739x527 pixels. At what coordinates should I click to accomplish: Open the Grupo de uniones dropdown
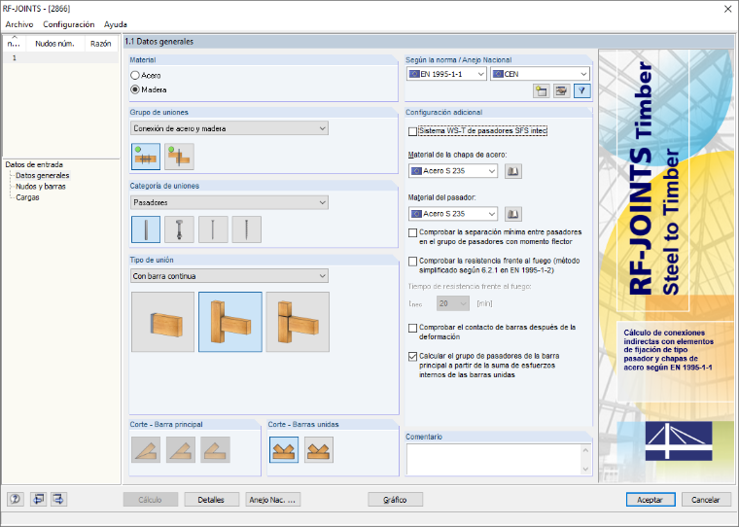[x=229, y=128]
